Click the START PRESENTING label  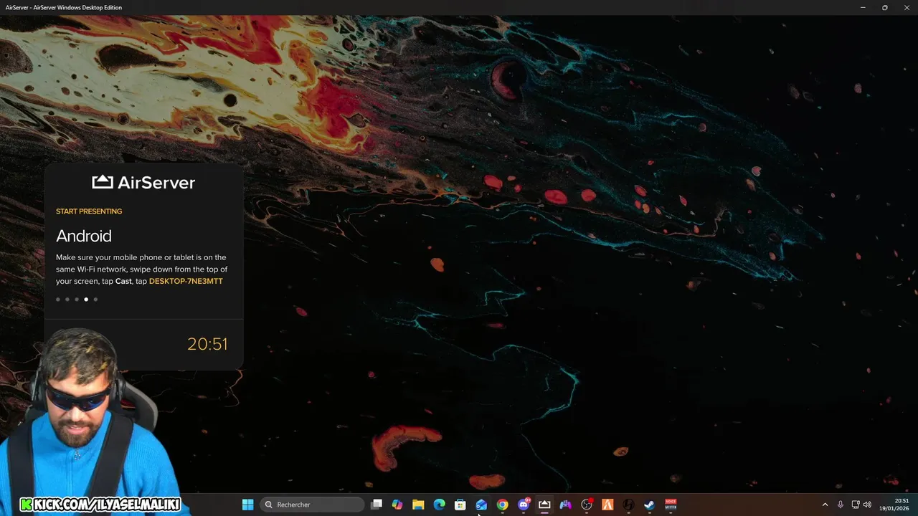tap(89, 211)
